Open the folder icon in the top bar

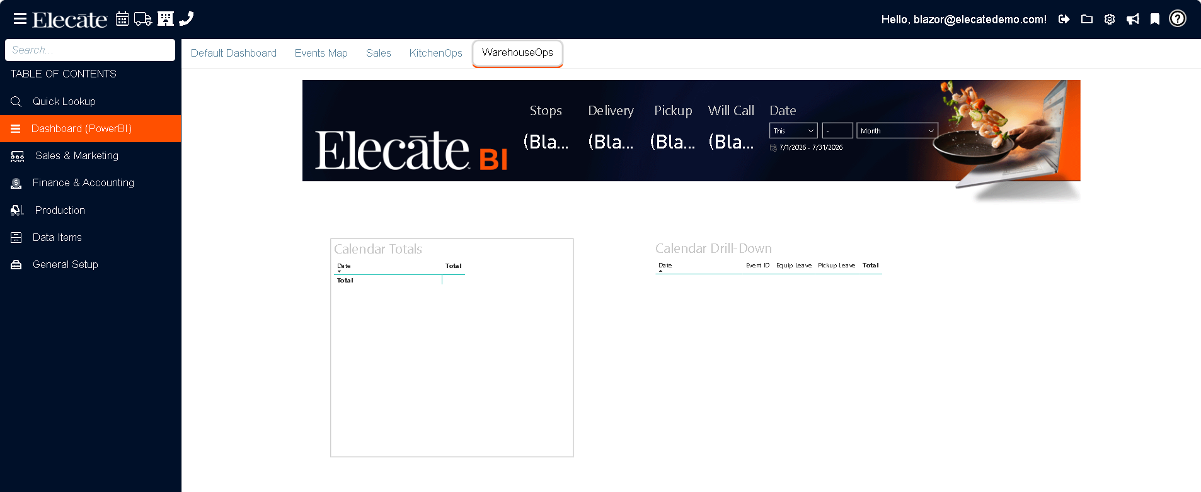[x=1087, y=19]
